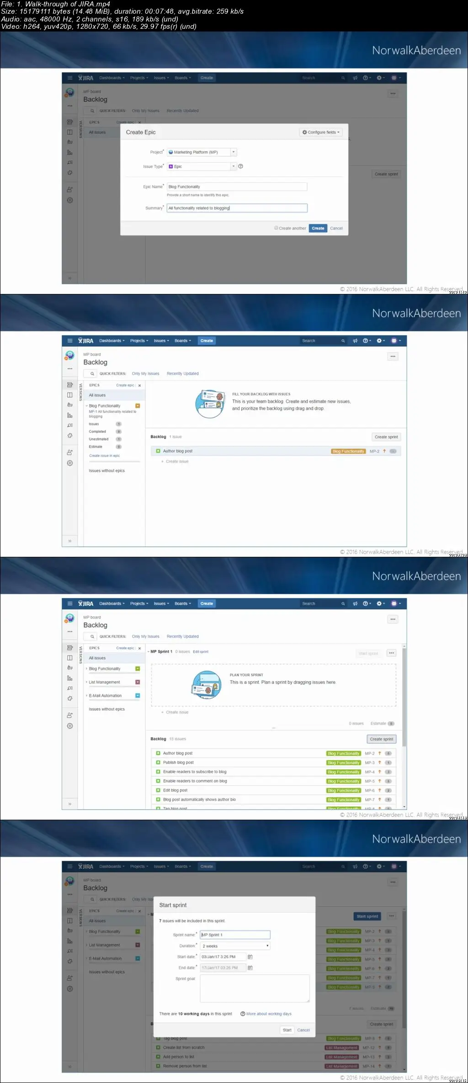The height and width of the screenshot is (1083, 468).
Task: Click Create sprint in one-issue backlog frame
Action: click(386, 437)
